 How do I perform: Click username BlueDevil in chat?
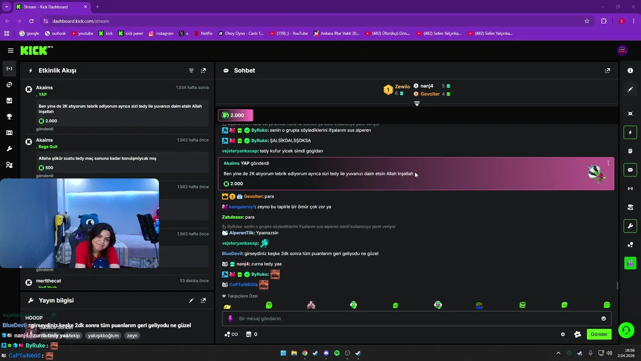[x=232, y=254]
